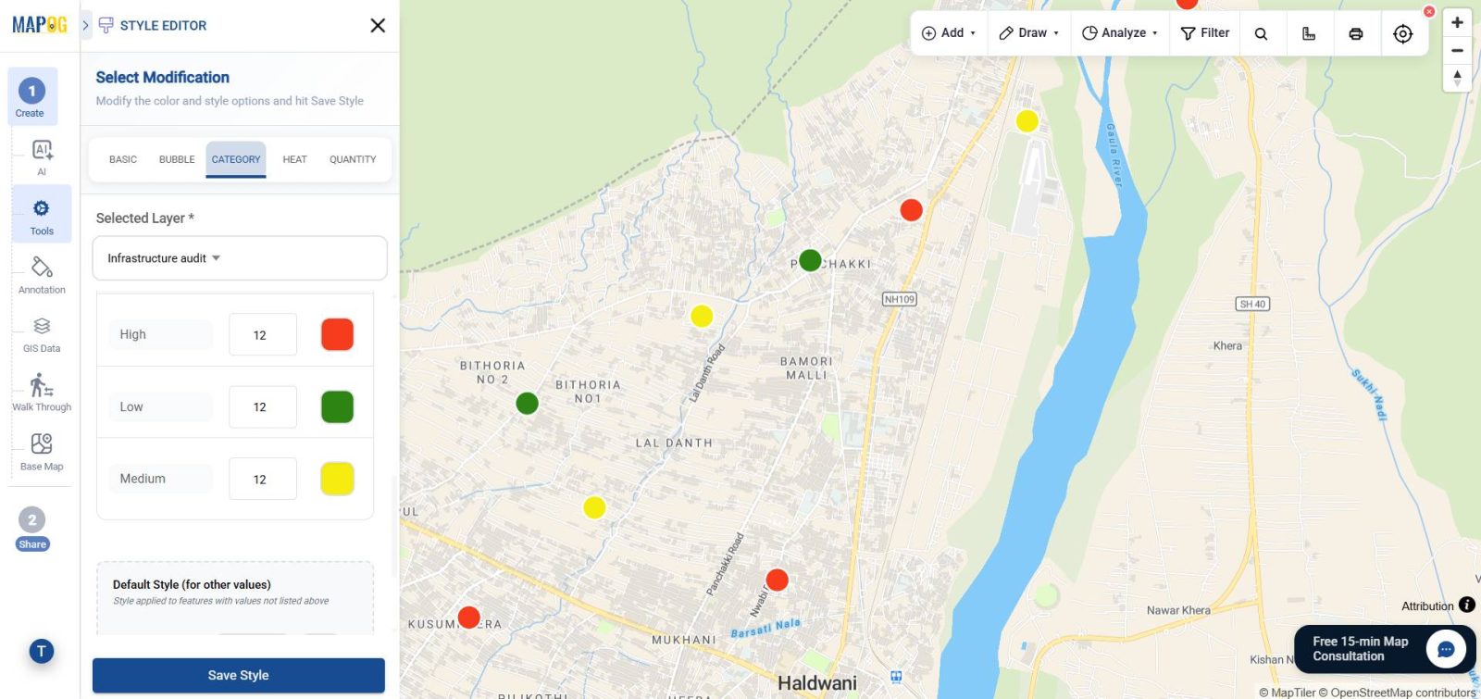The height and width of the screenshot is (699, 1481).
Task: Click the user avatar T icon
Action: click(41, 651)
